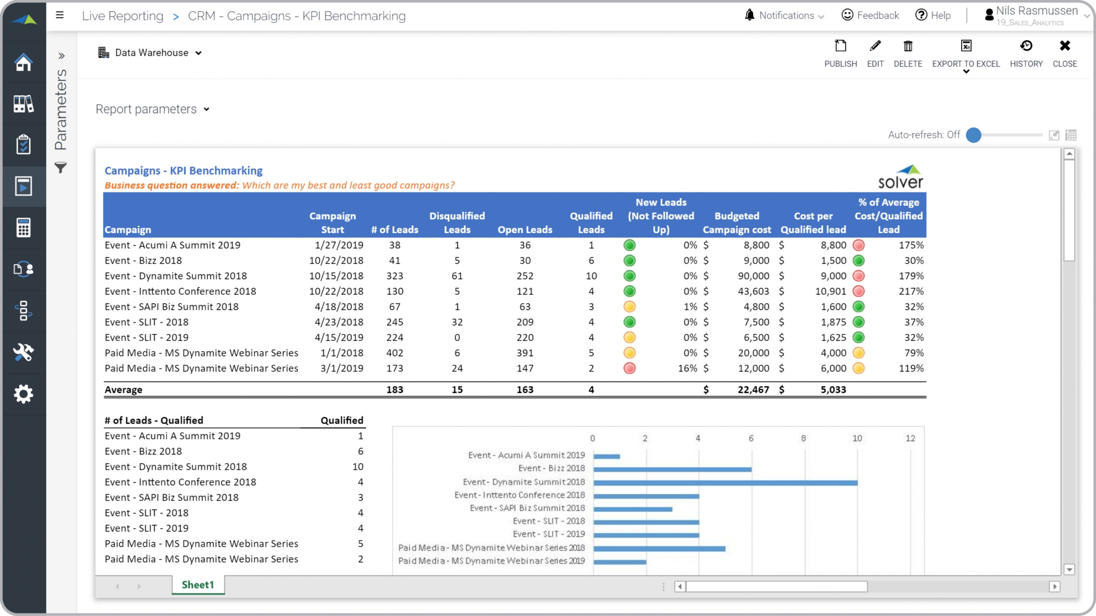This screenshot has width=1096, height=616.
Task: Open the Notifications dropdown arrow
Action: (821, 17)
